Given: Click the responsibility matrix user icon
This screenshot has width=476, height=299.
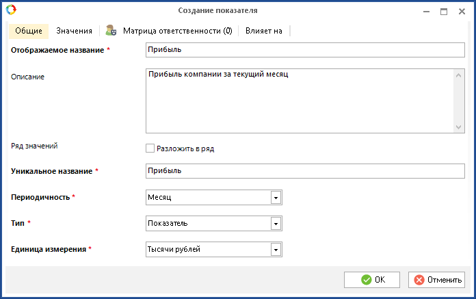Looking at the screenshot, I should (x=111, y=31).
